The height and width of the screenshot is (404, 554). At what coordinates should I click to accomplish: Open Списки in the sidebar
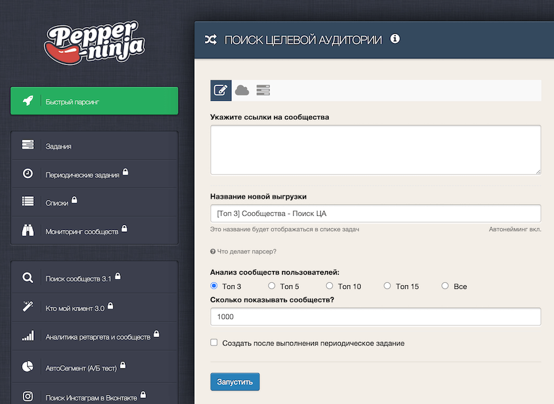tap(94, 202)
